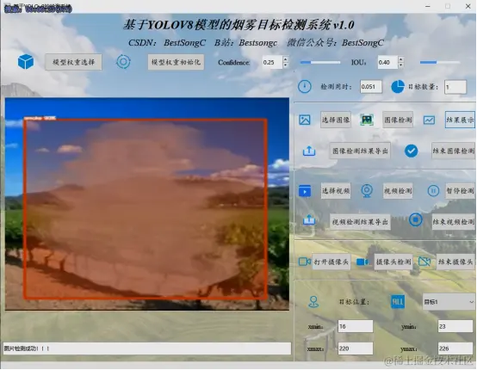Viewport: 477px width, 370px height.
Task: Click the 视频检测结果导出 button
Action: pos(360,222)
